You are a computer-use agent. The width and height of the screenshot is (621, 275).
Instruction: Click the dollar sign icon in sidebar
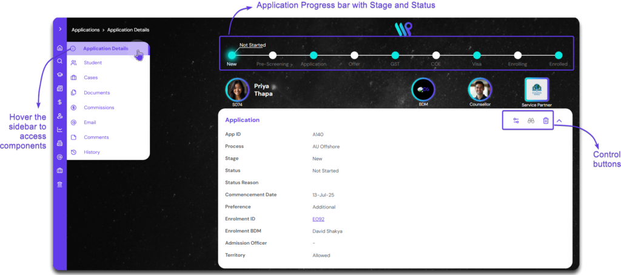(x=59, y=102)
